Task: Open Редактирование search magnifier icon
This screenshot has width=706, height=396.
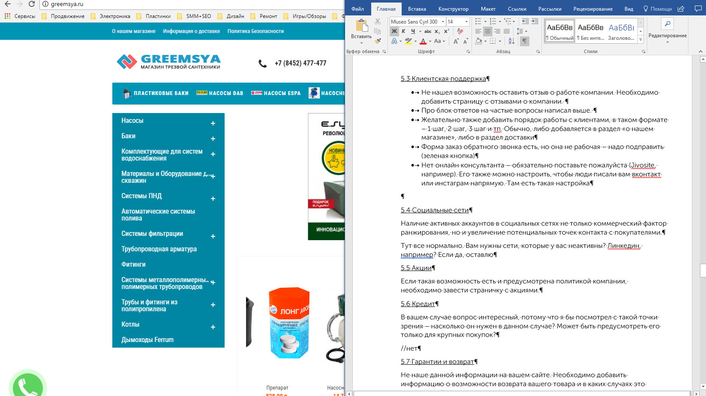Action: pyautogui.click(x=667, y=24)
